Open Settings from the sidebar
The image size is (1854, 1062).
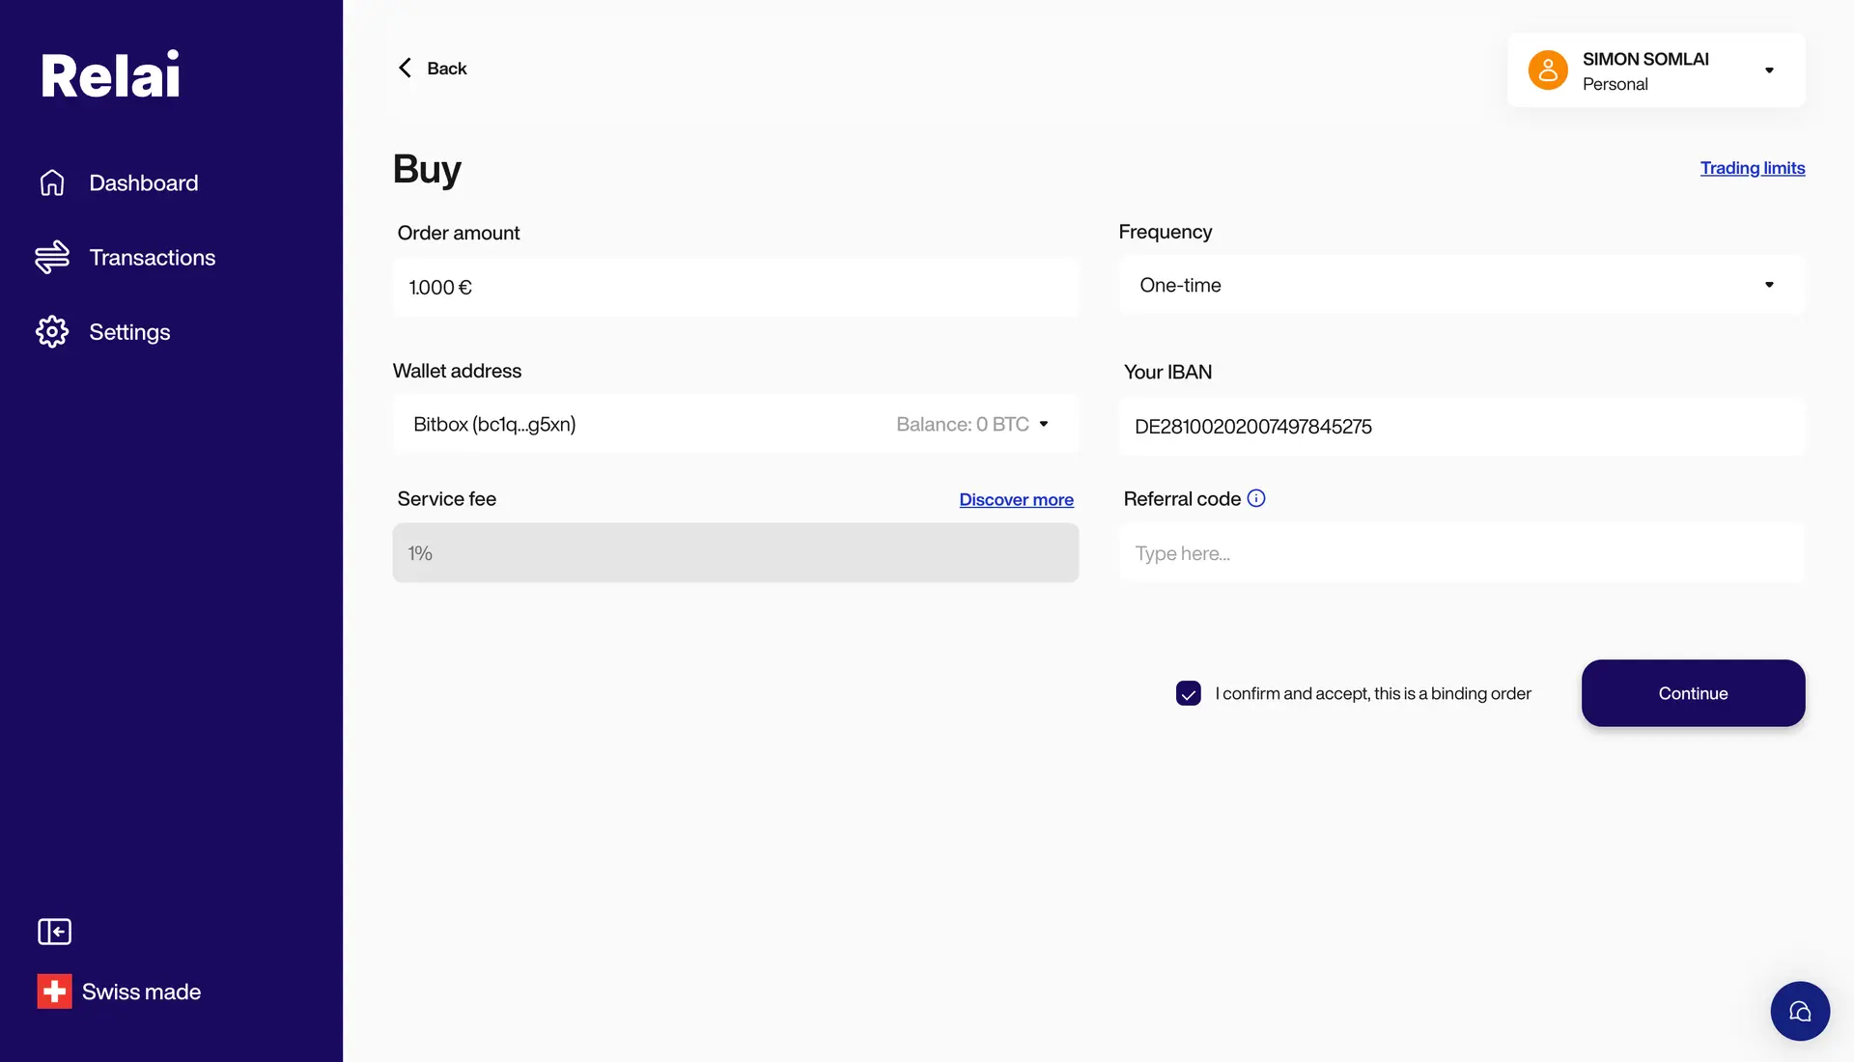129,332
